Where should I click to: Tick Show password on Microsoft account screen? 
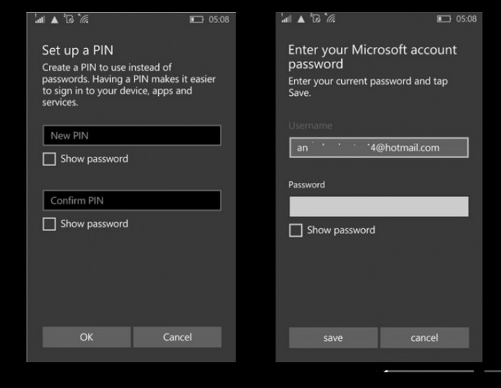click(x=296, y=230)
